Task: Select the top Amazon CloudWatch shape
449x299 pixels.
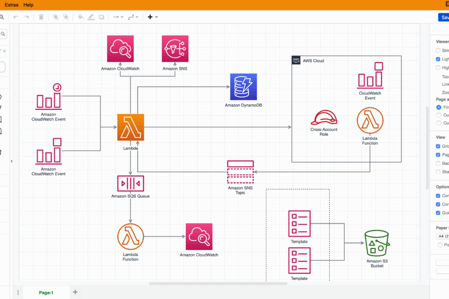Action: click(120, 49)
